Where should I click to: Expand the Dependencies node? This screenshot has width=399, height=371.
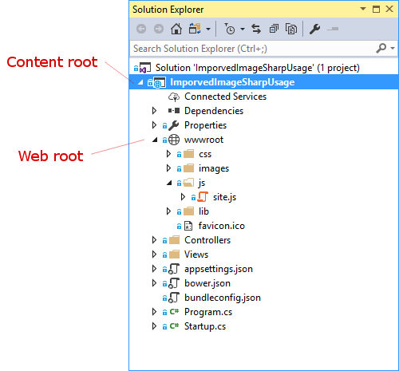(154, 111)
